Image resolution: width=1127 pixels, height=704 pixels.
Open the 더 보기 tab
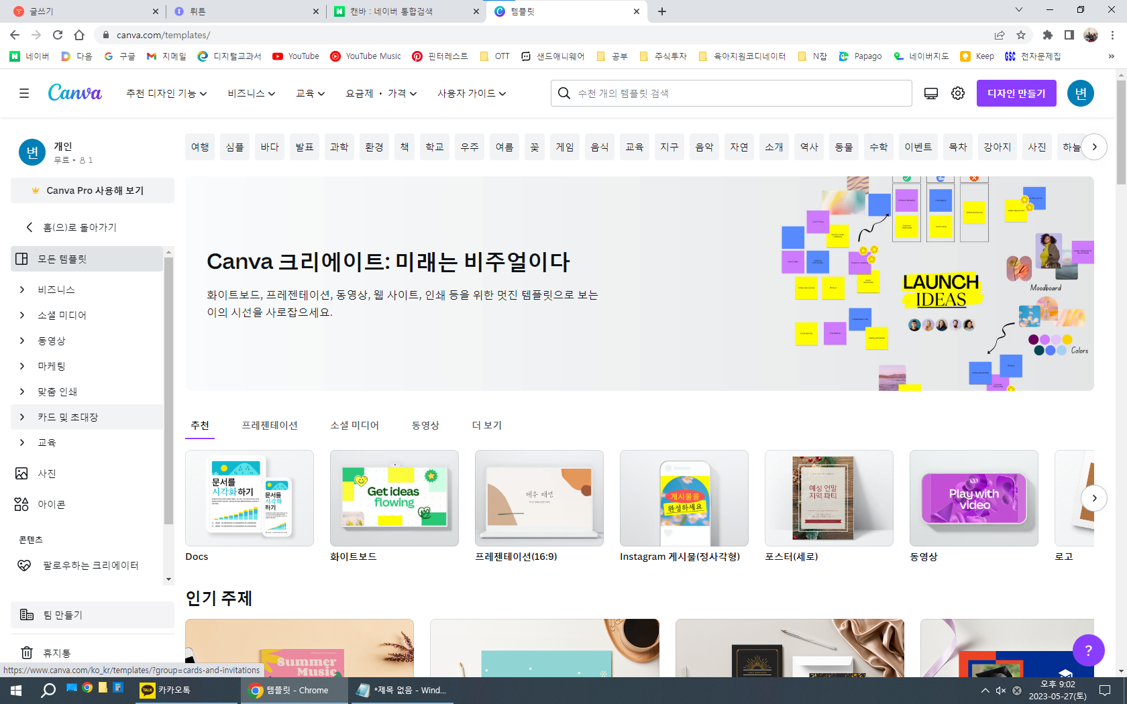(487, 425)
